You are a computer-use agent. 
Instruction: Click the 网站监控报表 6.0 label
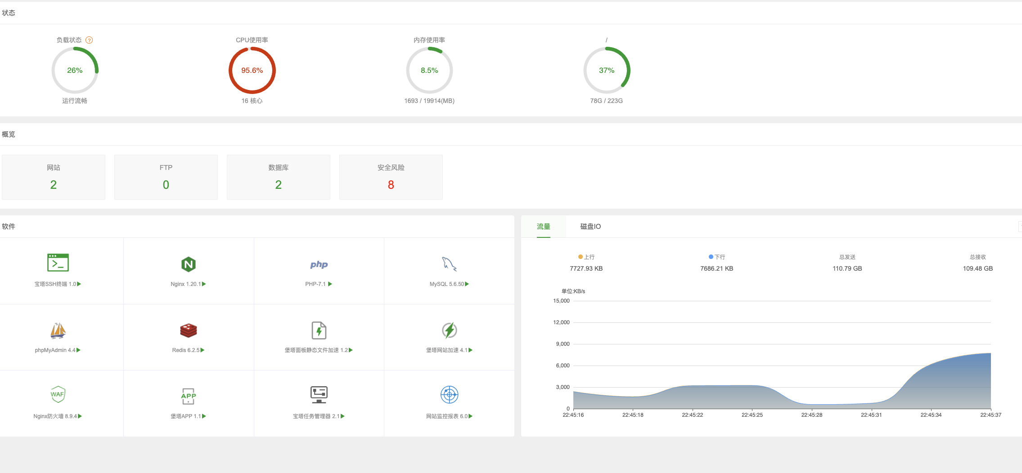pyautogui.click(x=447, y=416)
